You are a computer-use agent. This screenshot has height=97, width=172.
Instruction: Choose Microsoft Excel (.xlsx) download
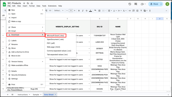55,36
